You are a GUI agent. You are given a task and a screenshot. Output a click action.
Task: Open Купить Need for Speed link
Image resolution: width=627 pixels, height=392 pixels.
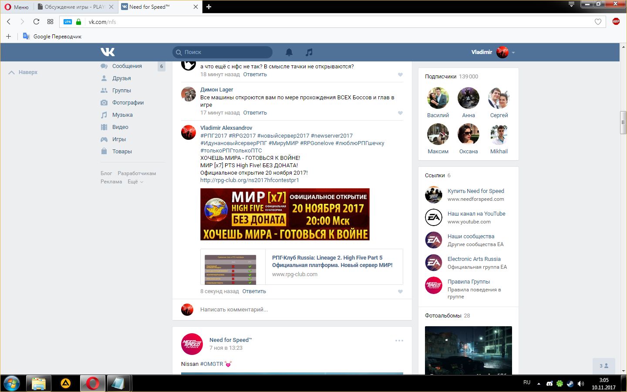[x=476, y=191]
